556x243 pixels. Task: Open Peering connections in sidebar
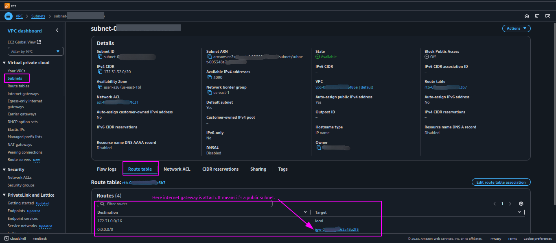(x=25, y=152)
